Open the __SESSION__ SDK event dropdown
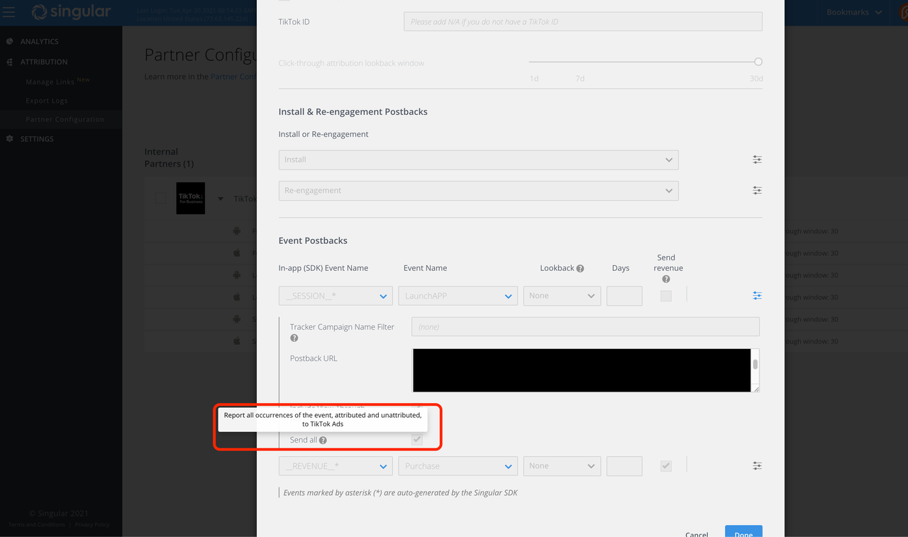This screenshot has width=908, height=537. pos(336,296)
